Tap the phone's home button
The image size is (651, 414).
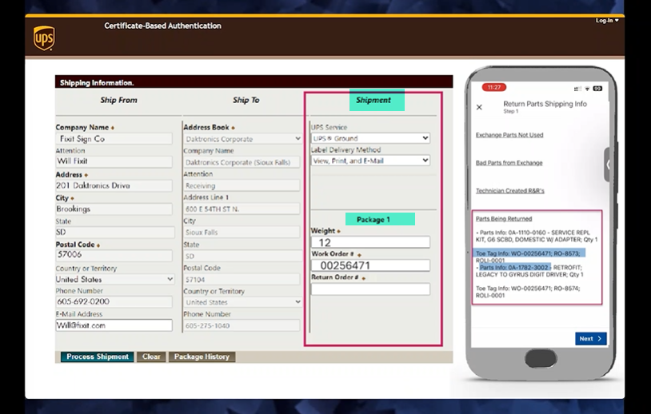click(x=541, y=358)
